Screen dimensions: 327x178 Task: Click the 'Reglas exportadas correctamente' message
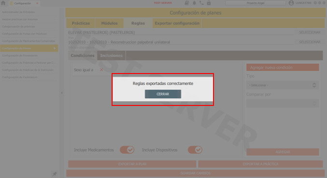[163, 84]
